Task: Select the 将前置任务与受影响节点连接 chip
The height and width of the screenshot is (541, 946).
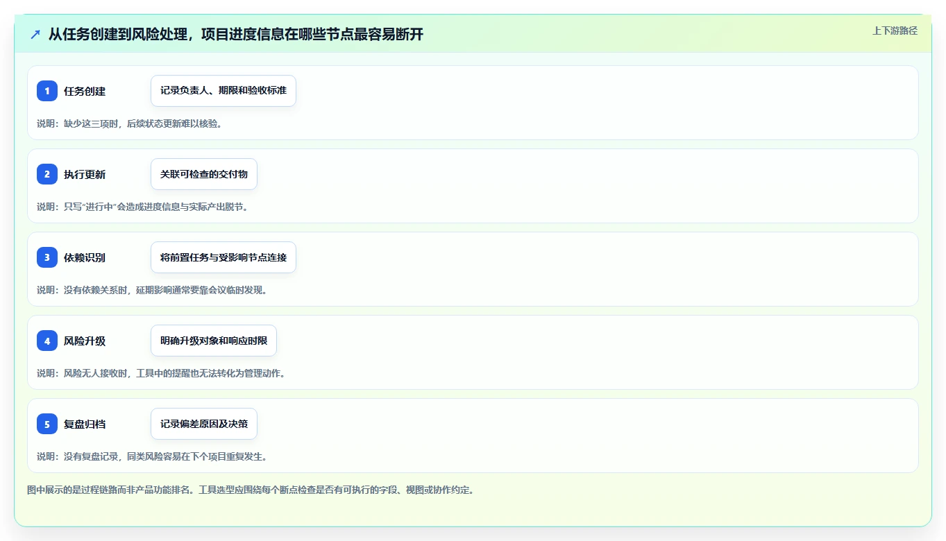Action: [223, 257]
